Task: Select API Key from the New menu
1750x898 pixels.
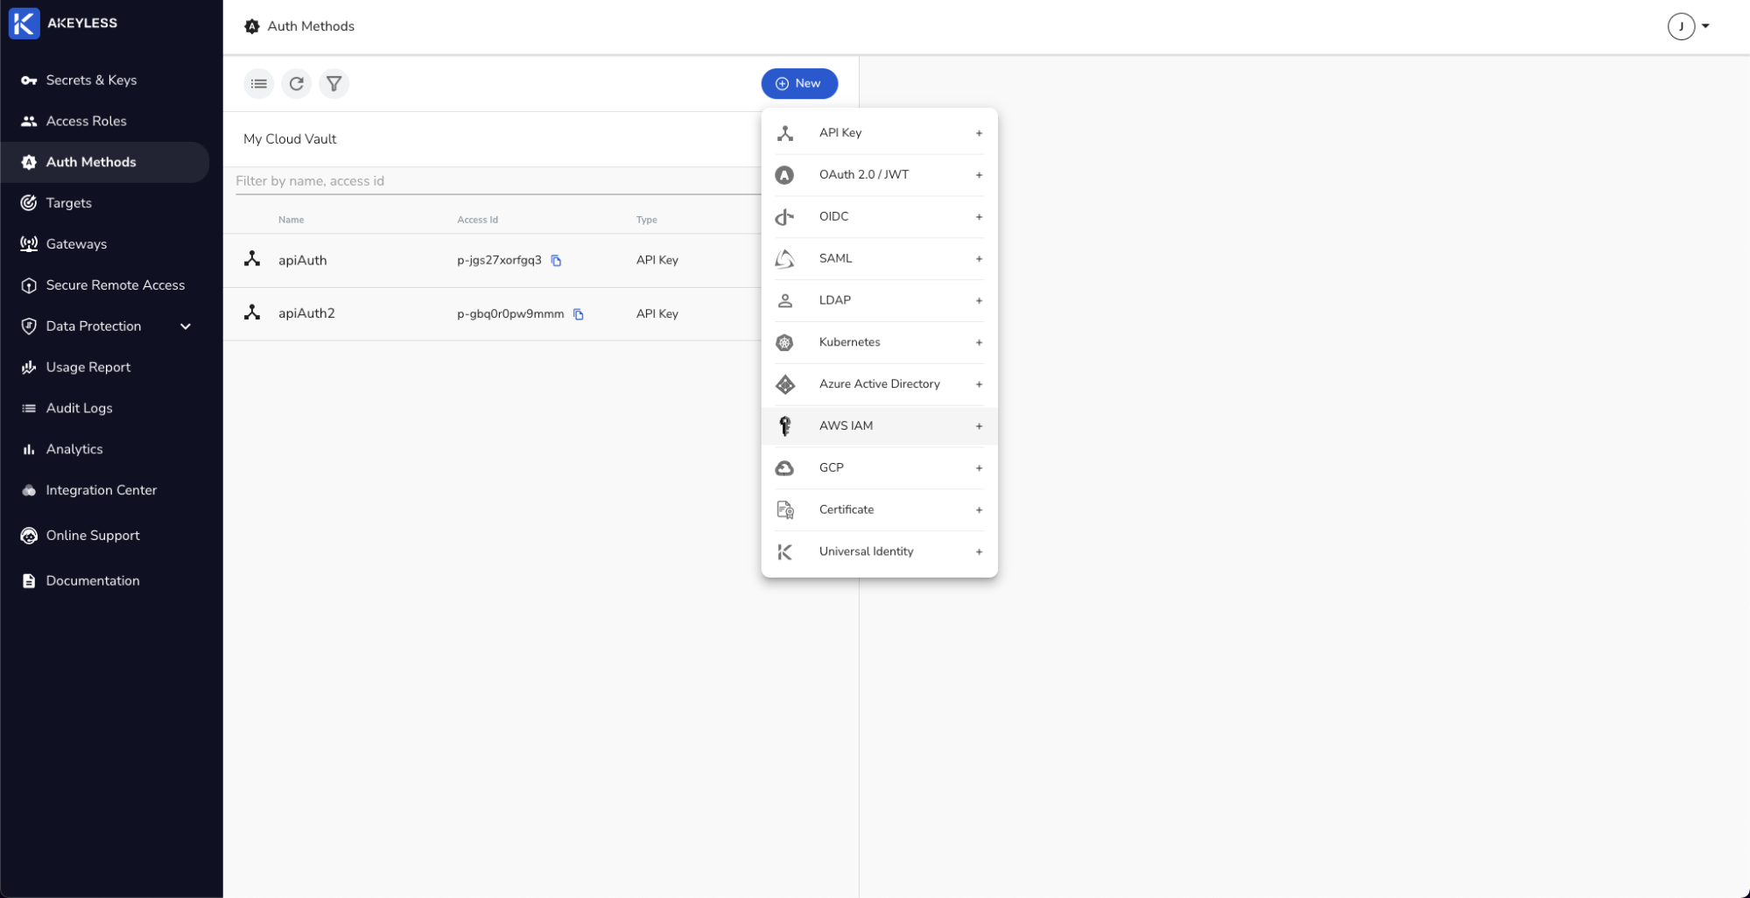Action: click(x=879, y=133)
